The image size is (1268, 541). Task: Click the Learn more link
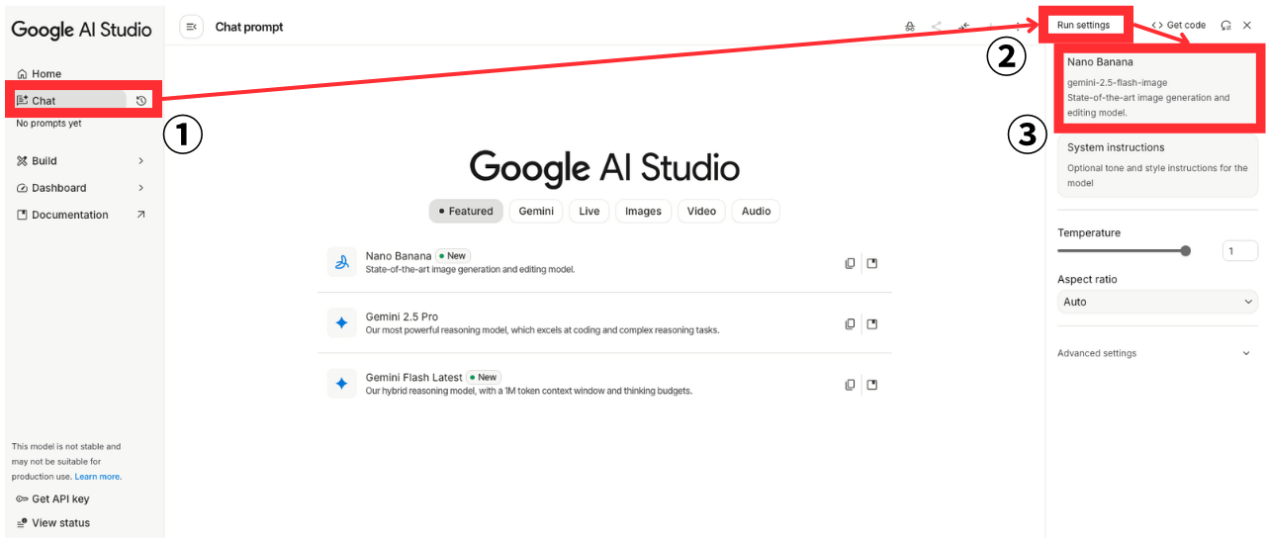98,477
